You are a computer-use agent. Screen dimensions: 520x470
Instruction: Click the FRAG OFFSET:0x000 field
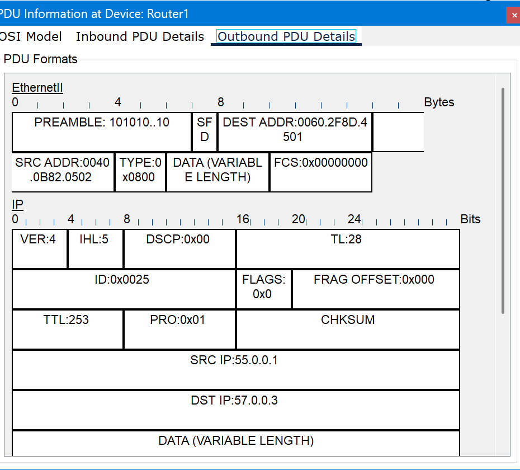[376, 289]
